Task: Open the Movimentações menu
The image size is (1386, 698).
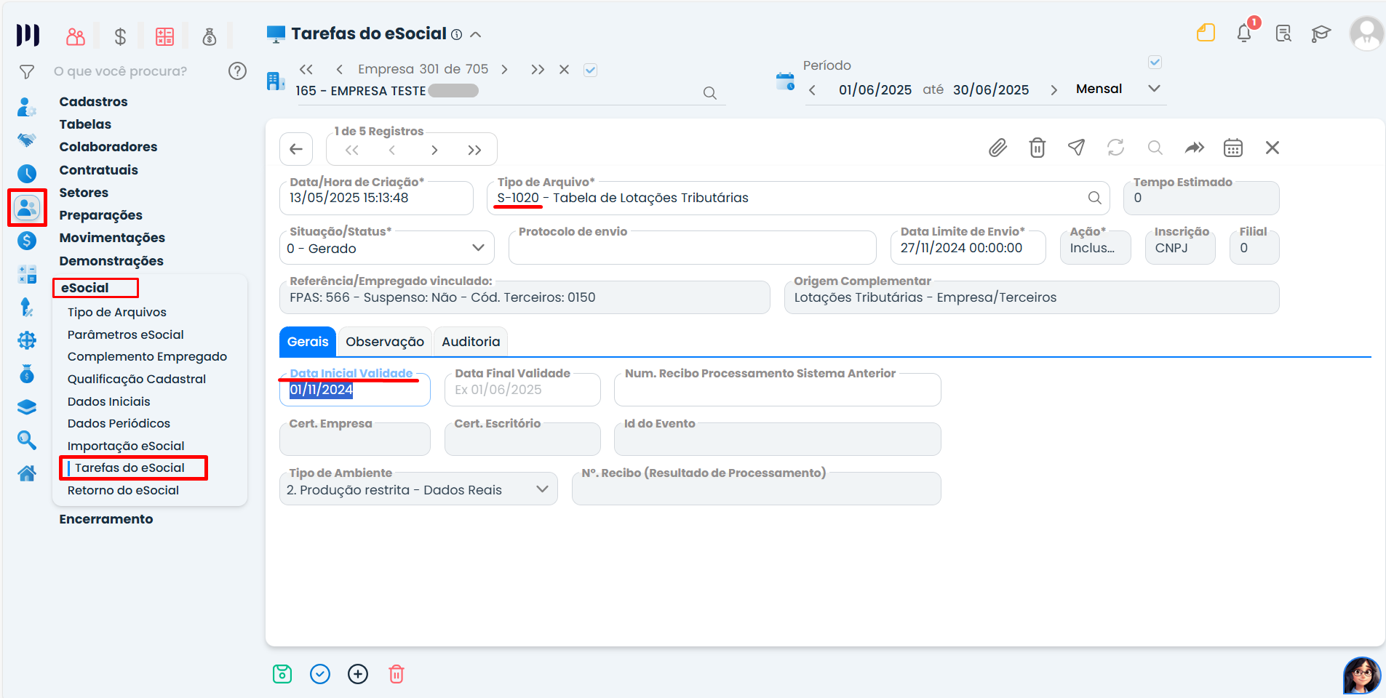Action: pyautogui.click(x=112, y=238)
